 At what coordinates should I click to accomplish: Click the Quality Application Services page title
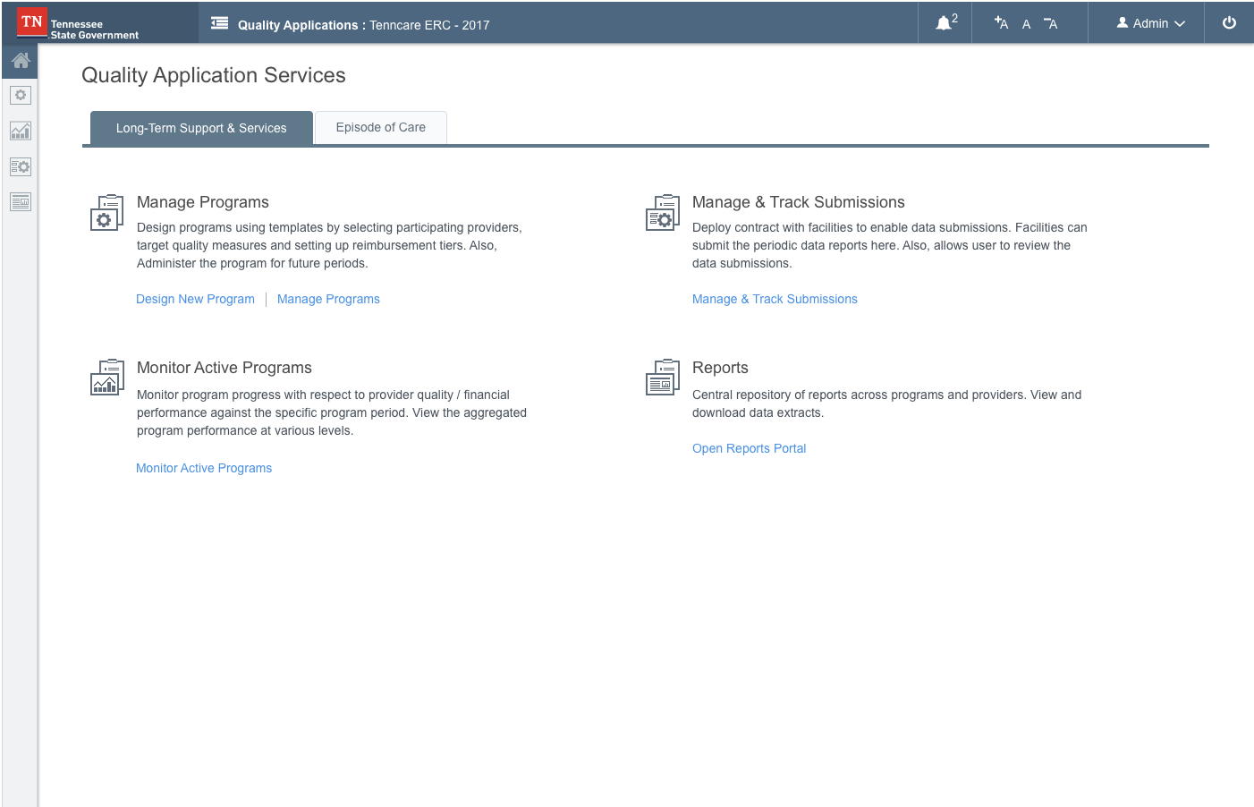[214, 75]
